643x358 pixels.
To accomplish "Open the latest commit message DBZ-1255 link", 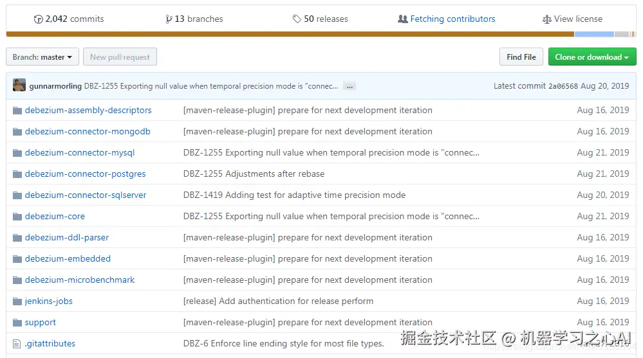I will 210,86.
